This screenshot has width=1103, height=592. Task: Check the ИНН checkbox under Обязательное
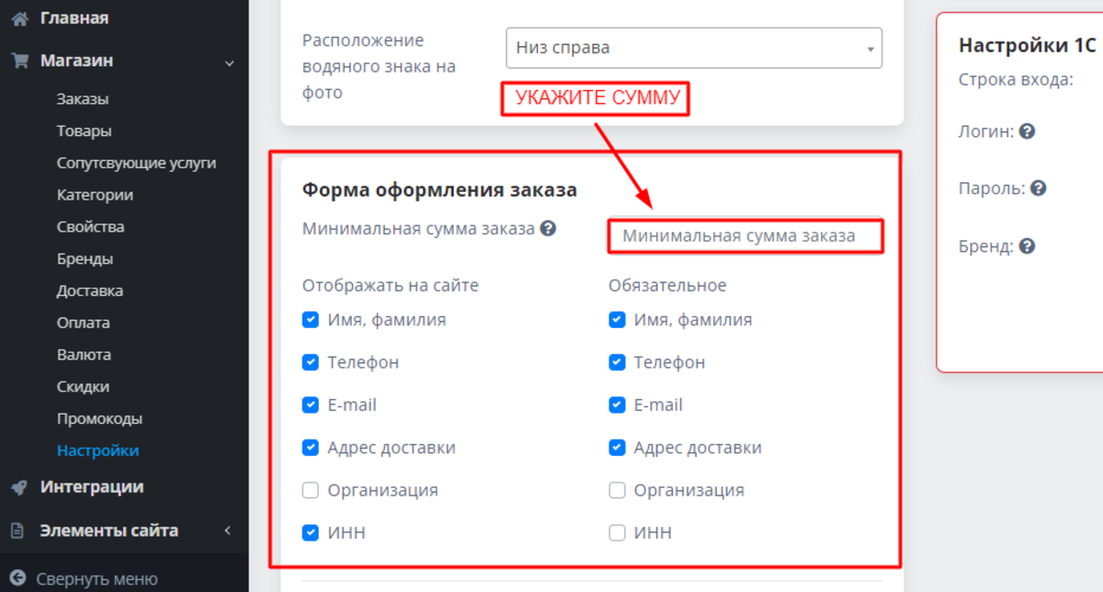[x=617, y=532]
